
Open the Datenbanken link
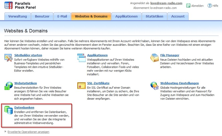point(24,107)
